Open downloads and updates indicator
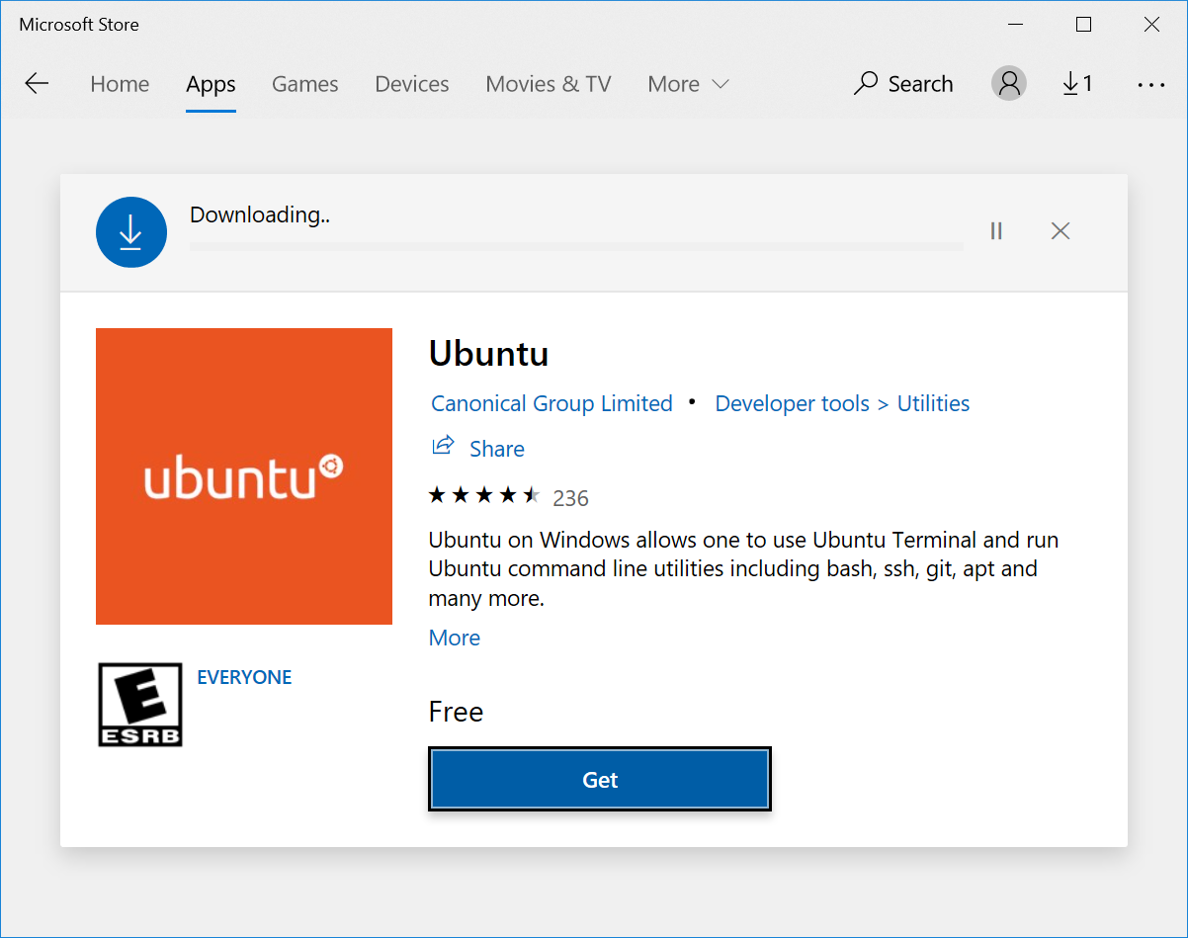Viewport: 1188px width, 938px height. (x=1077, y=84)
